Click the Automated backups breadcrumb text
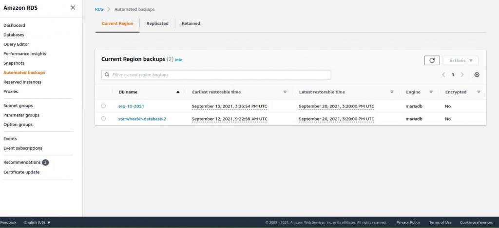Viewport: 499px width, 228px height. 134,9
